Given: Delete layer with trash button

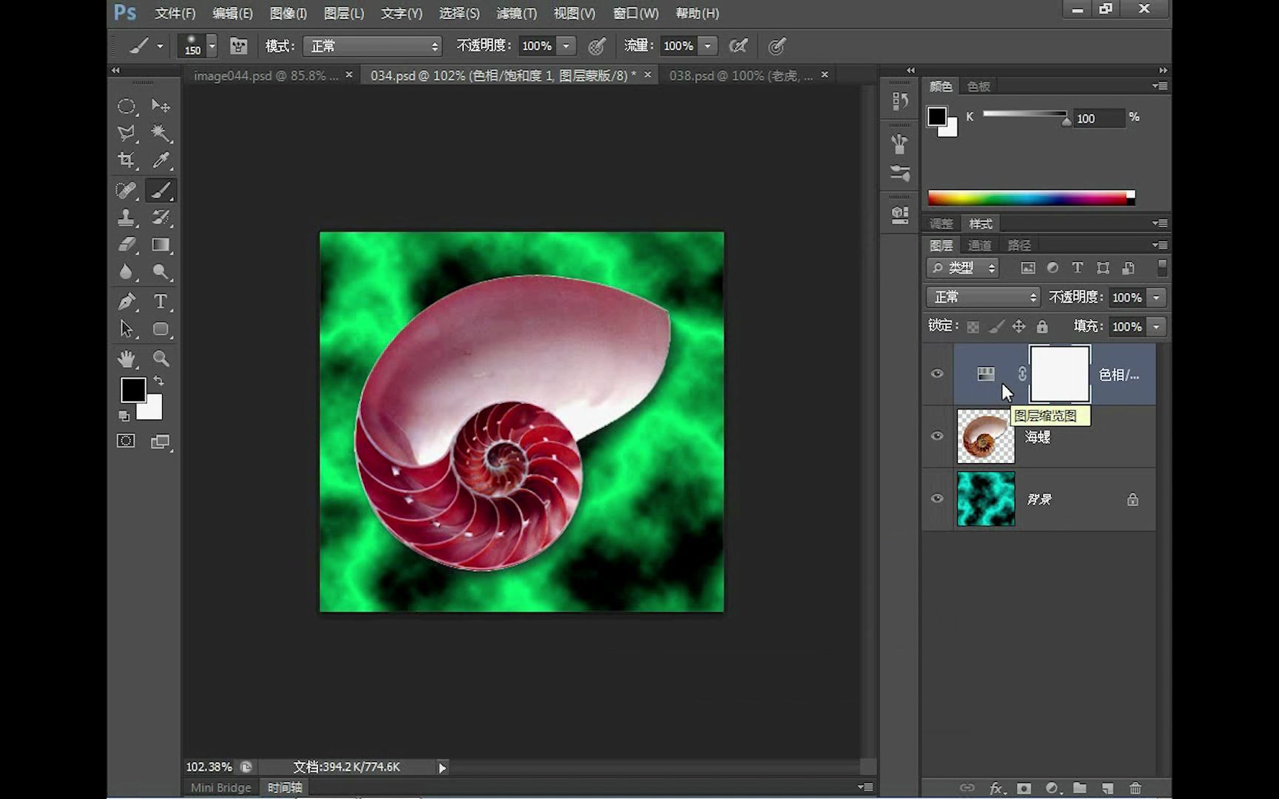Looking at the screenshot, I should pyautogui.click(x=1135, y=788).
